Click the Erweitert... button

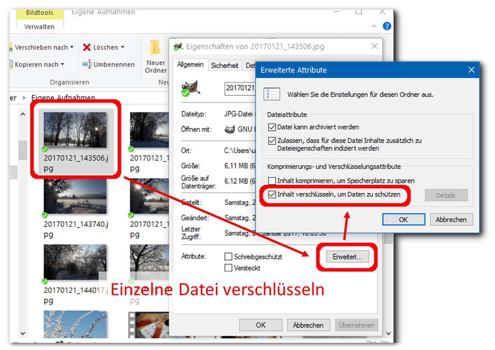(x=347, y=257)
